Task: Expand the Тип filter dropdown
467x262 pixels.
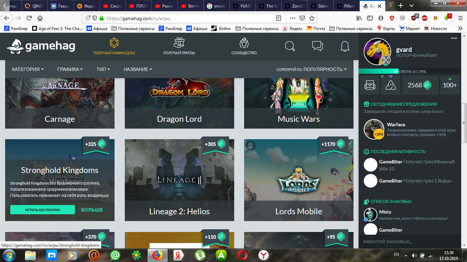Action: pyautogui.click(x=103, y=69)
